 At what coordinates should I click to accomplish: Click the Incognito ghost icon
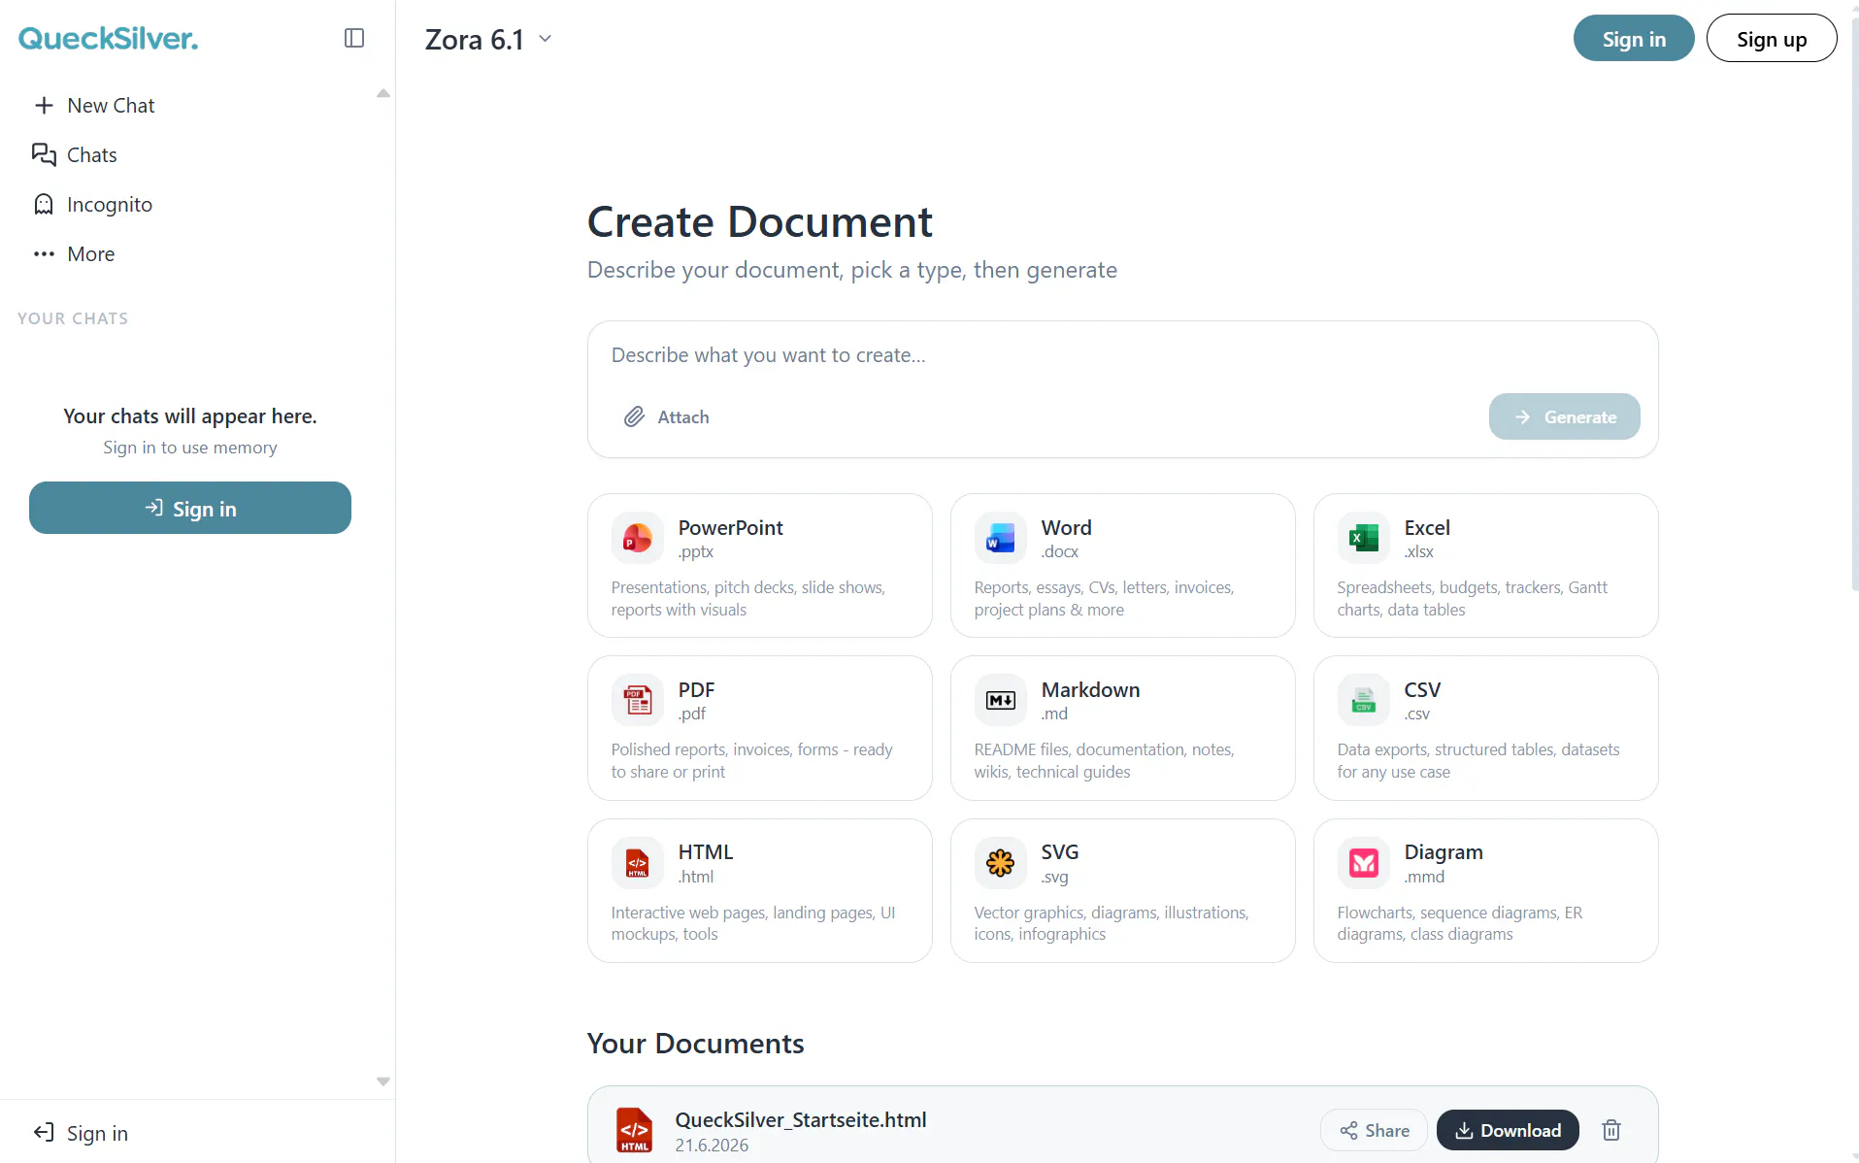click(44, 204)
